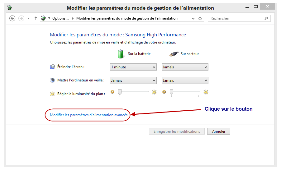Open 'Modifier les paramètres d'alimentation avancés' link
Image resolution: width=281 pixels, height=170 pixels.
tap(88, 115)
